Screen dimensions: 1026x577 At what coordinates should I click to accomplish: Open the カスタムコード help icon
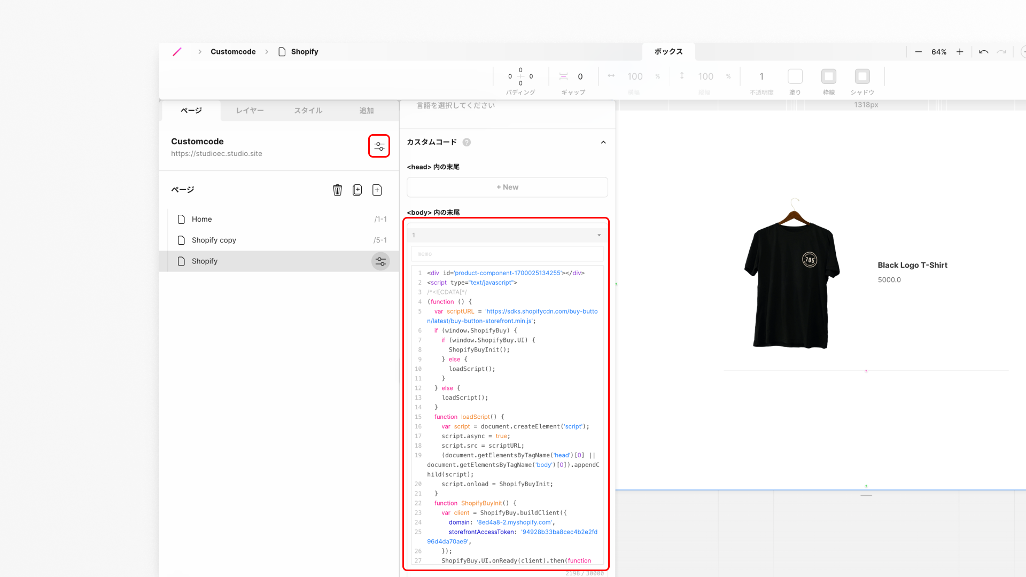467,142
